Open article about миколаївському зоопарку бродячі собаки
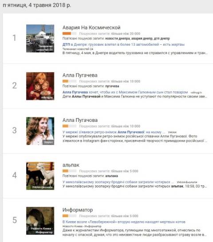 coord(118,182)
